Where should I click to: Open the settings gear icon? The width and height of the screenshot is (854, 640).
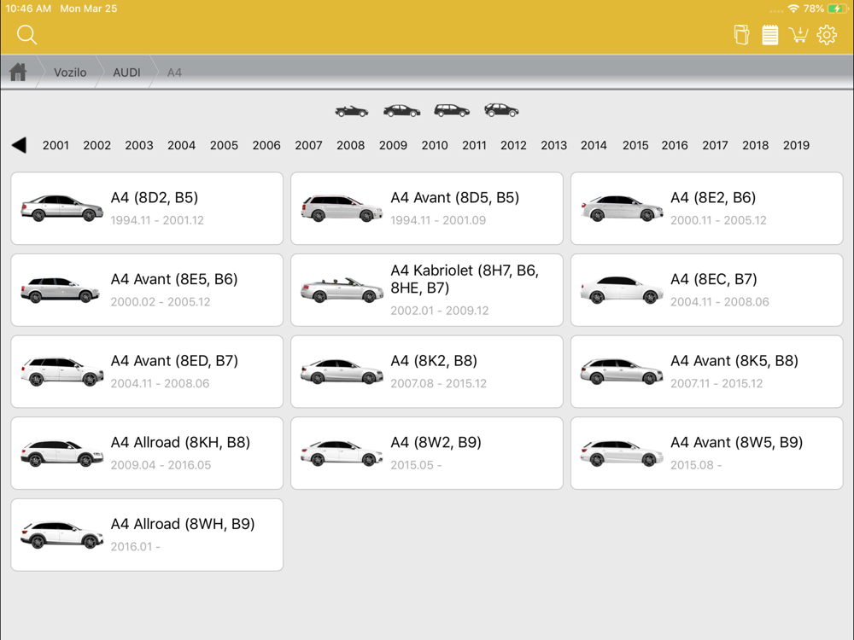[827, 35]
